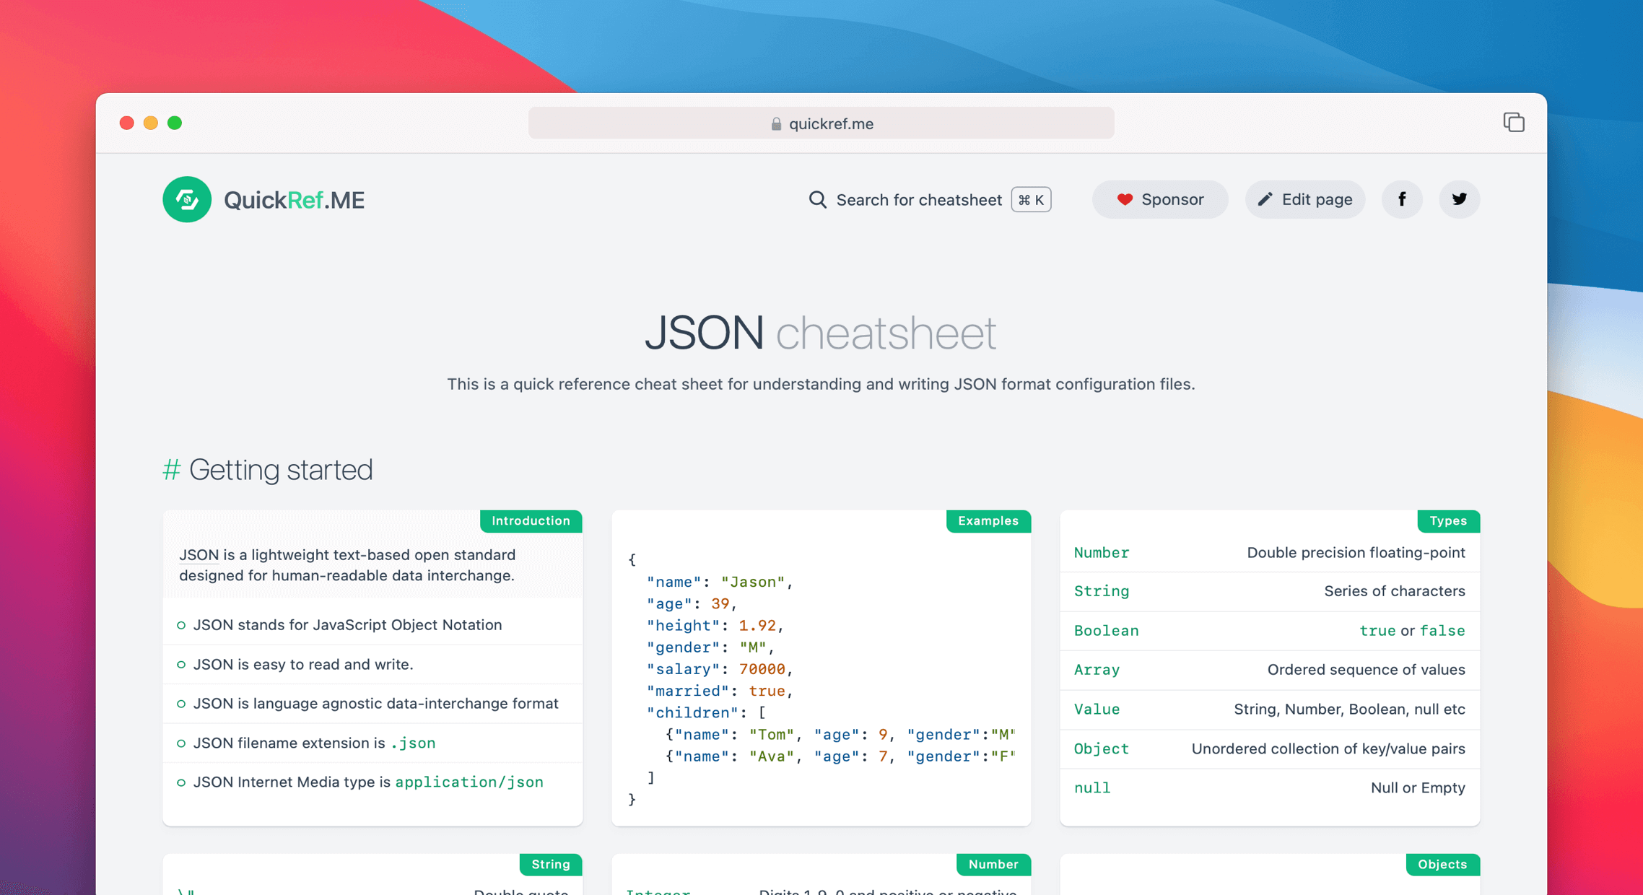The height and width of the screenshot is (895, 1643).
Task: Click the Getting started heading anchor
Action: pyautogui.click(x=170, y=469)
